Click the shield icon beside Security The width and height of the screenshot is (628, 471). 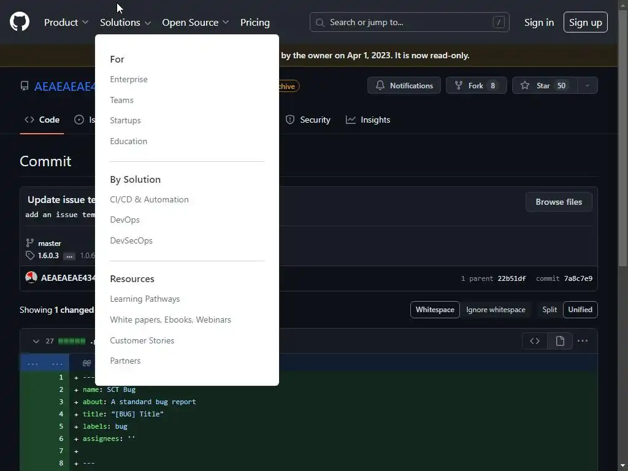pyautogui.click(x=290, y=120)
